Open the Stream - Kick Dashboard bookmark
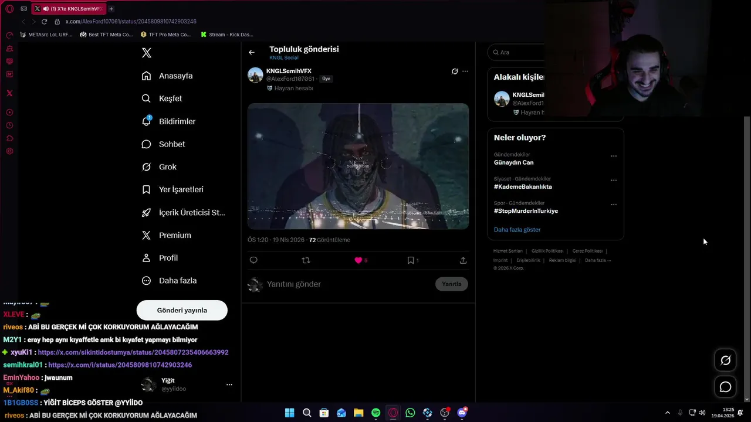Screen dimensions: 751x422 (227, 35)
